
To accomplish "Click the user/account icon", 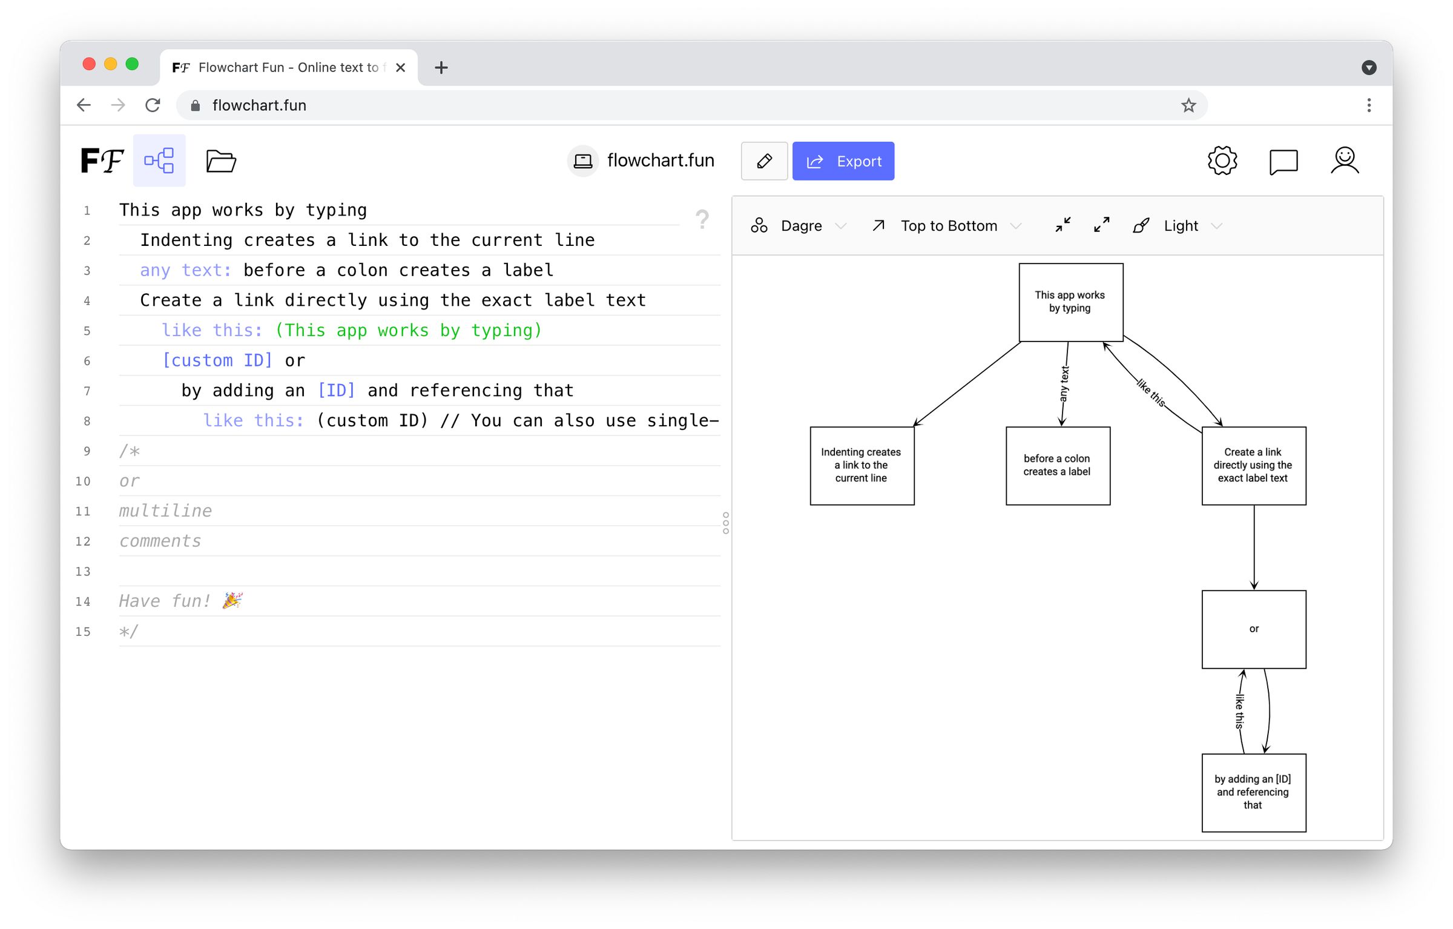I will [1344, 161].
